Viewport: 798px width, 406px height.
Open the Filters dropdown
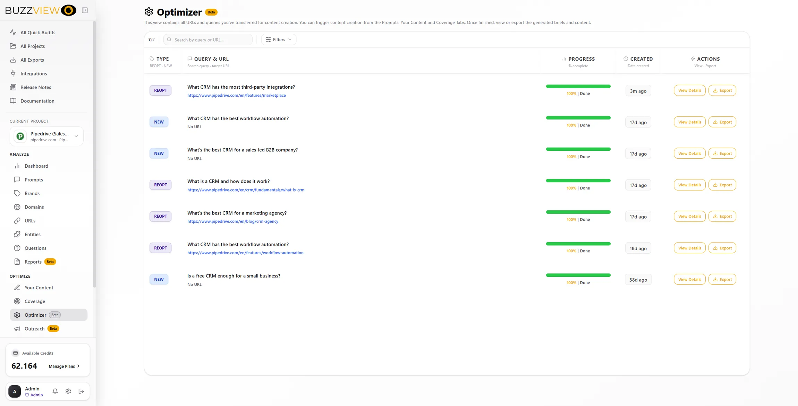279,39
